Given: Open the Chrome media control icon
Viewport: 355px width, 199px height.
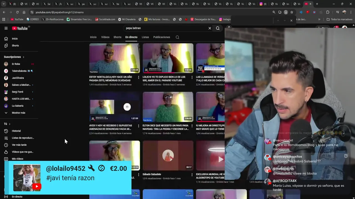Looking at the screenshot, I should [338, 12].
